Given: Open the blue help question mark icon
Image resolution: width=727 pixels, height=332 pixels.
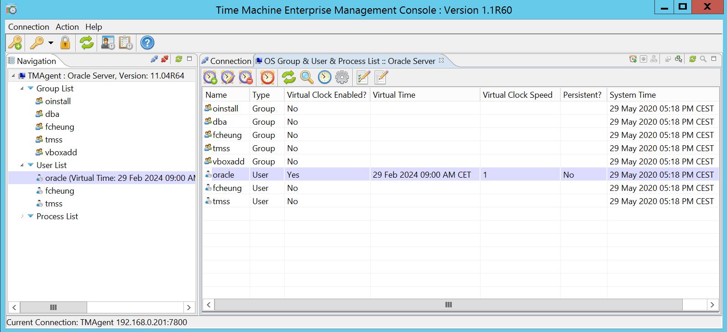Looking at the screenshot, I should 147,43.
